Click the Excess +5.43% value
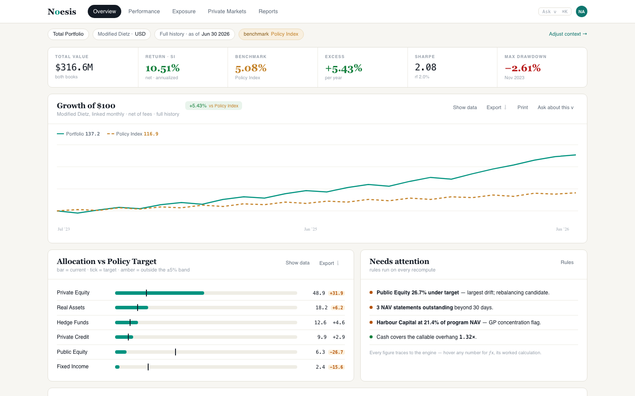 (x=344, y=68)
